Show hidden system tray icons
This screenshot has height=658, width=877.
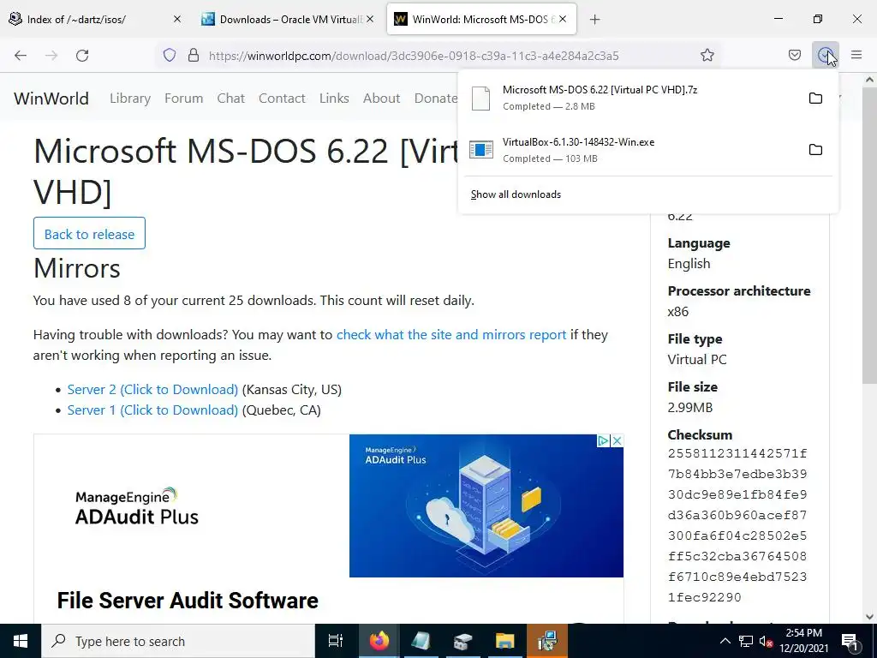tap(725, 641)
